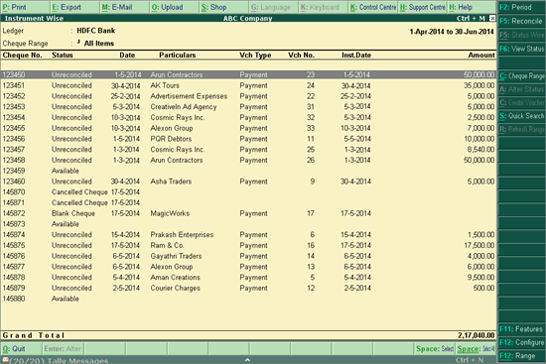Open K: Control Centre

pos(373,7)
